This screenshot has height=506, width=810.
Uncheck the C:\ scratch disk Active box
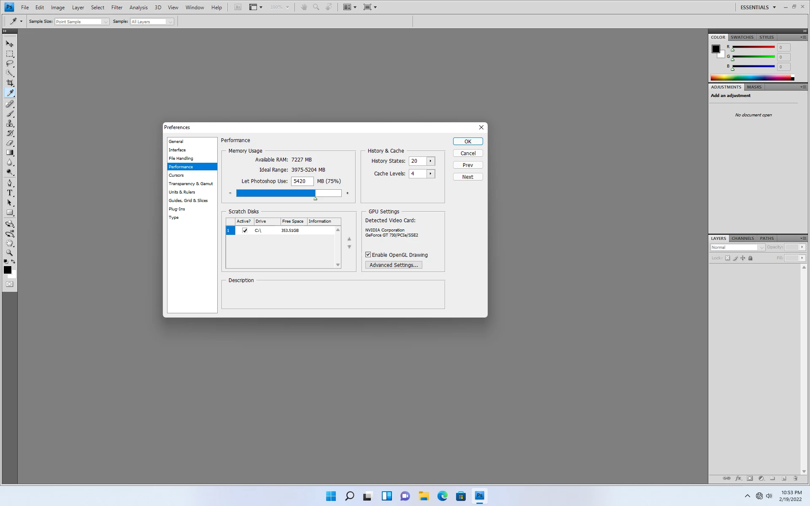point(245,231)
